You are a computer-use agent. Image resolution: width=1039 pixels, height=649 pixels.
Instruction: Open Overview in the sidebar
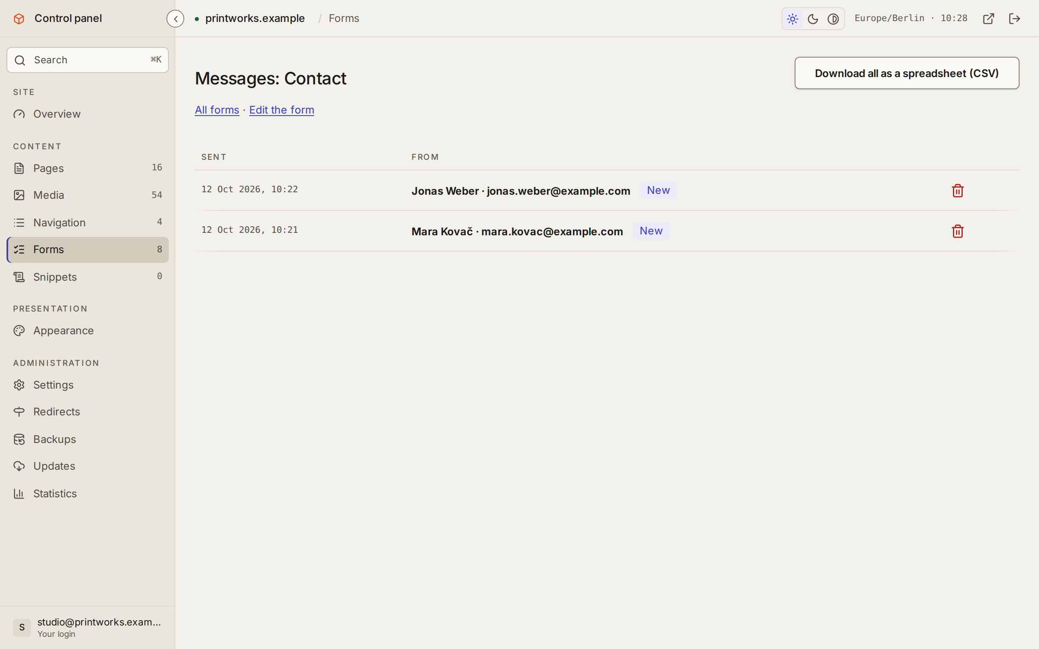coord(87,114)
